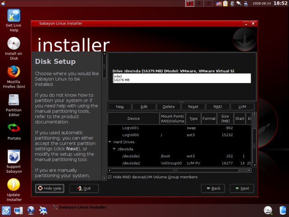Click the horizontal scrollbar left arrow

(x=110, y=170)
